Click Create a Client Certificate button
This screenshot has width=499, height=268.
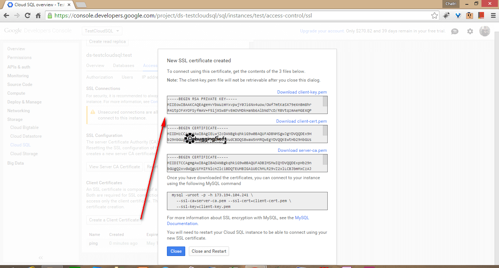click(x=114, y=220)
